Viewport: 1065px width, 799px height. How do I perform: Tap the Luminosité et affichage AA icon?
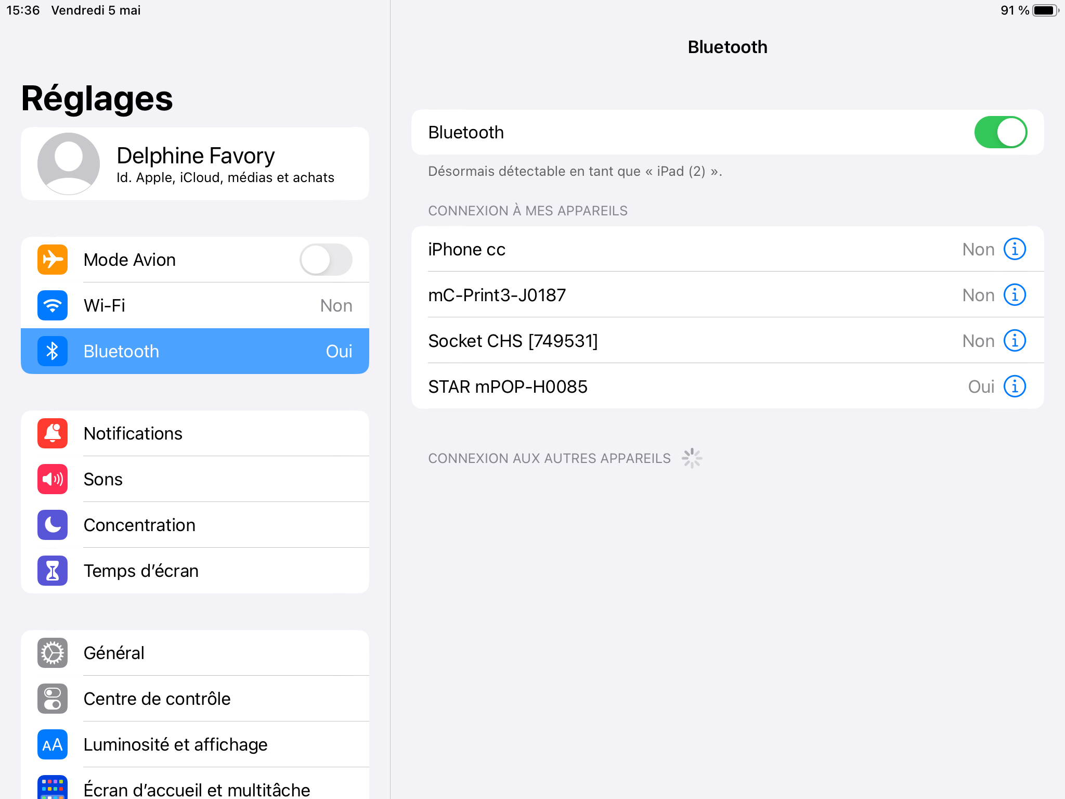(53, 744)
